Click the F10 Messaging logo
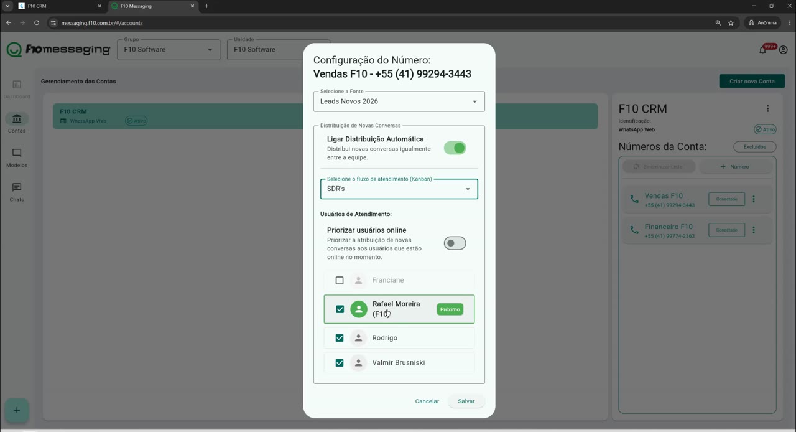This screenshot has height=432, width=796. click(x=58, y=50)
